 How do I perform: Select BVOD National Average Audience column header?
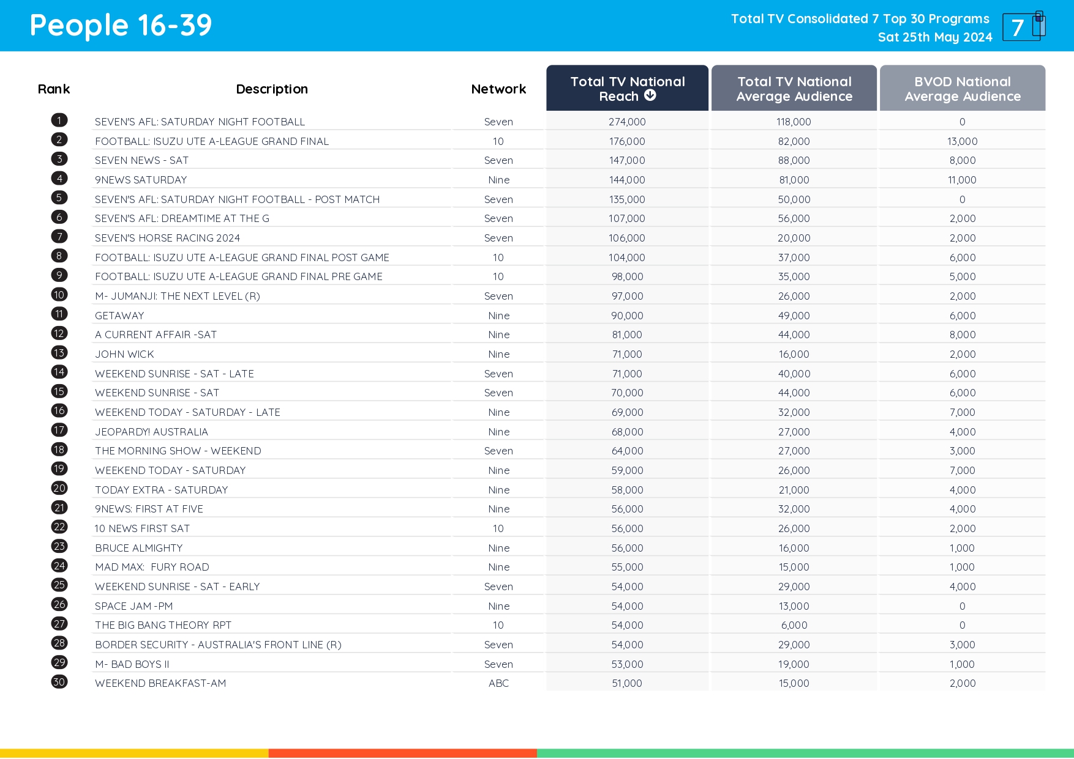962,89
